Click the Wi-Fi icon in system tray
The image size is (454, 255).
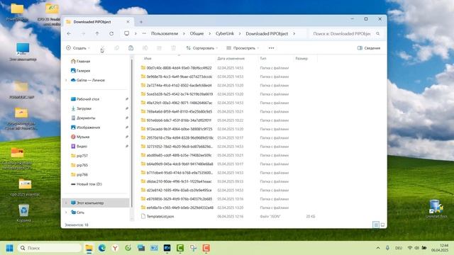(x=410, y=248)
